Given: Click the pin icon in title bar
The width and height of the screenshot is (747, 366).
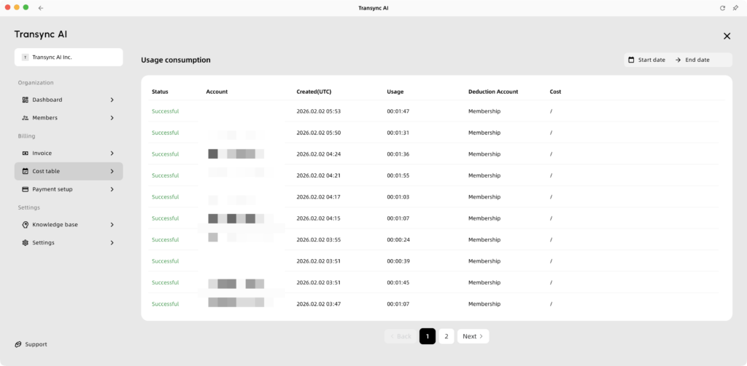Looking at the screenshot, I should 735,7.
